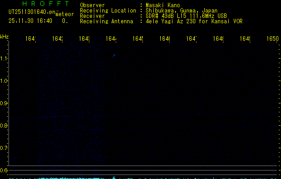Click the 0.7 frequency axis label
The image size is (281, 179).
click(x=4, y=148)
